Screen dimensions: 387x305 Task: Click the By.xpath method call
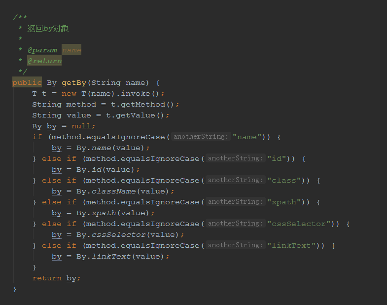(104, 213)
